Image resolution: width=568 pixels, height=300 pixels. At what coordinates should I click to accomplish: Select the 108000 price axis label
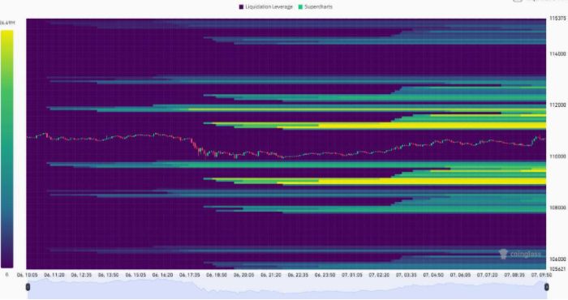[x=557, y=208]
